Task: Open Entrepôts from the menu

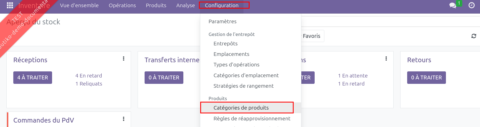Action: [225, 43]
